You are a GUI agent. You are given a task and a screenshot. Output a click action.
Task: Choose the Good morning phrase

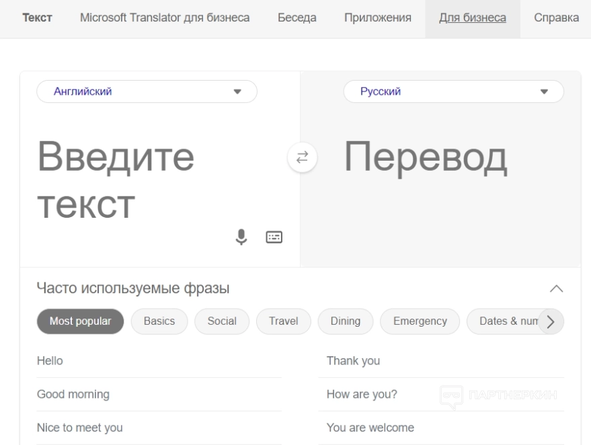pos(73,395)
